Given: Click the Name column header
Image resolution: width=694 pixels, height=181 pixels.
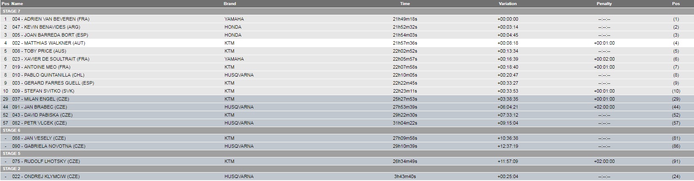Looking at the screenshot, I should click(17, 4).
